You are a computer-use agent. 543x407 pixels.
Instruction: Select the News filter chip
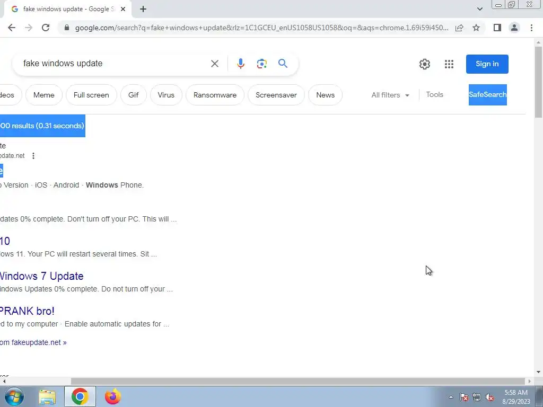tap(325, 95)
